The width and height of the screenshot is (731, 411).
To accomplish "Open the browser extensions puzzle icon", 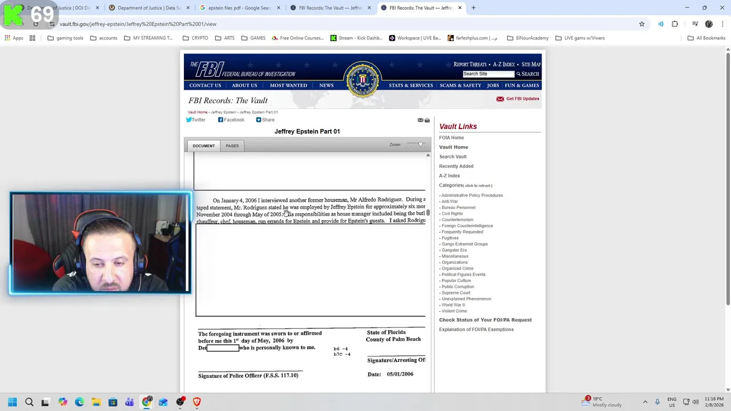I will click(x=675, y=24).
